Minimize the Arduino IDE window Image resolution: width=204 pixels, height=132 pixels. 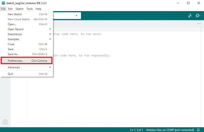point(178,3)
